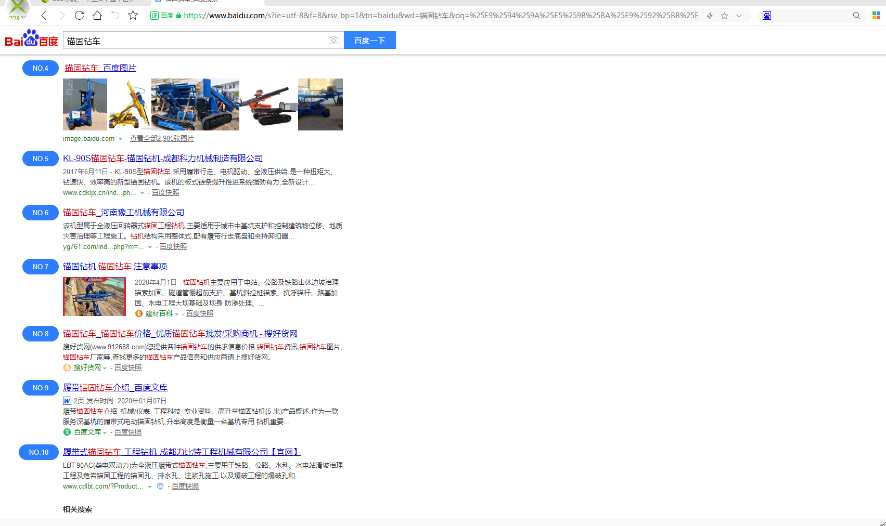Expand the arrow next to www.cdlbt.com
The image size is (886, 526).
pyautogui.click(x=149, y=487)
